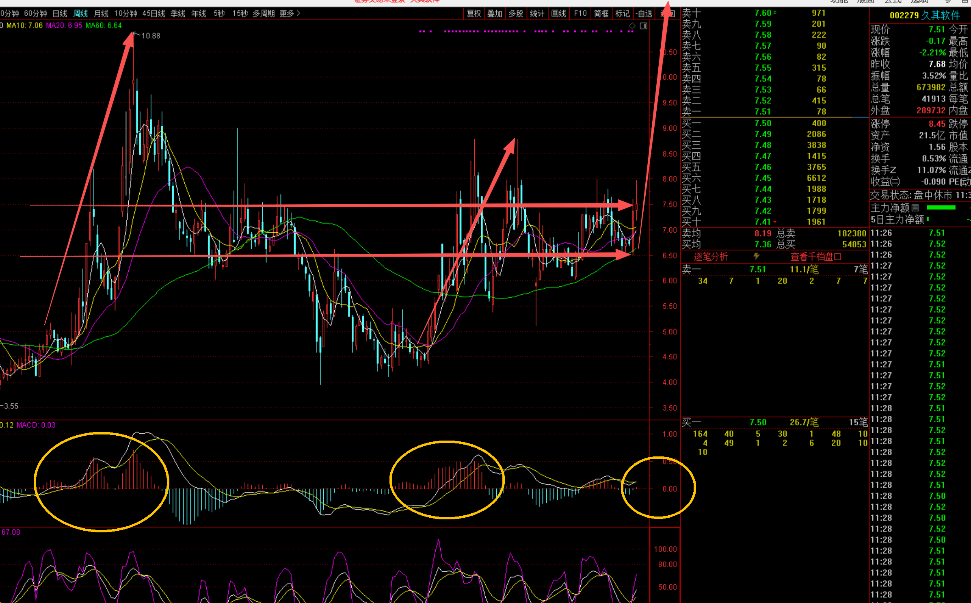The width and height of the screenshot is (971, 603).
Task: Open F10 company info
Action: pos(580,13)
